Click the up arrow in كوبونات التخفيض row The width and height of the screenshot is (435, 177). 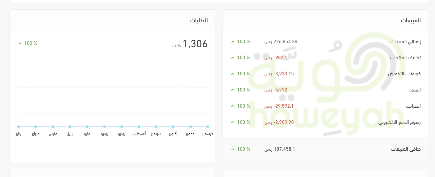[233, 74]
